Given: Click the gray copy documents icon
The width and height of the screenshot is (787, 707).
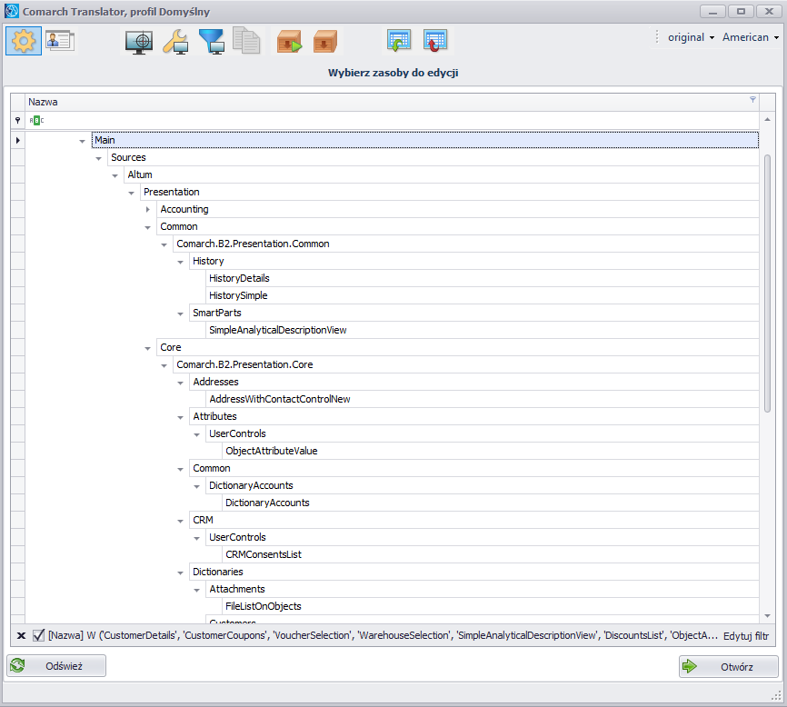Looking at the screenshot, I should pyautogui.click(x=246, y=40).
